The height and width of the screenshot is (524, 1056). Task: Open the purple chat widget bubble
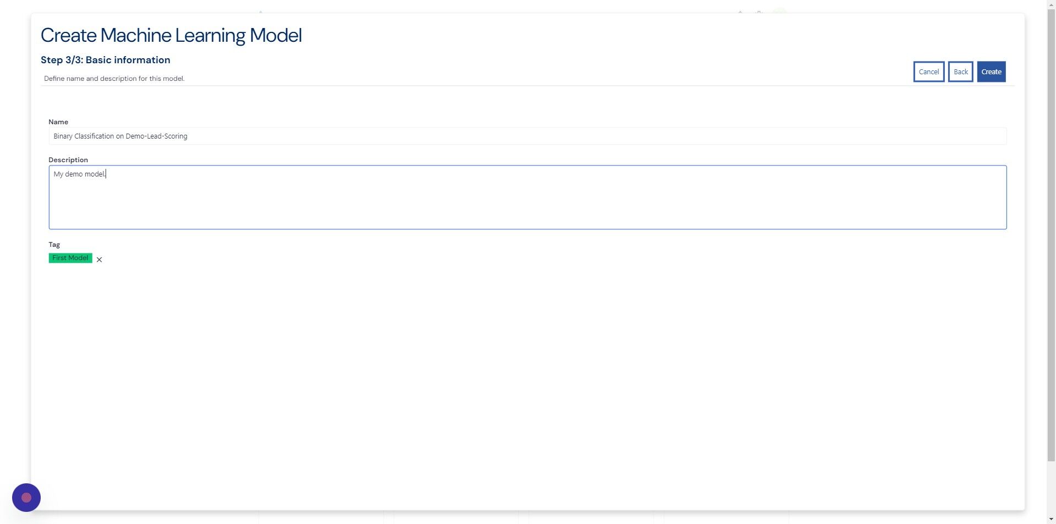[x=26, y=498]
